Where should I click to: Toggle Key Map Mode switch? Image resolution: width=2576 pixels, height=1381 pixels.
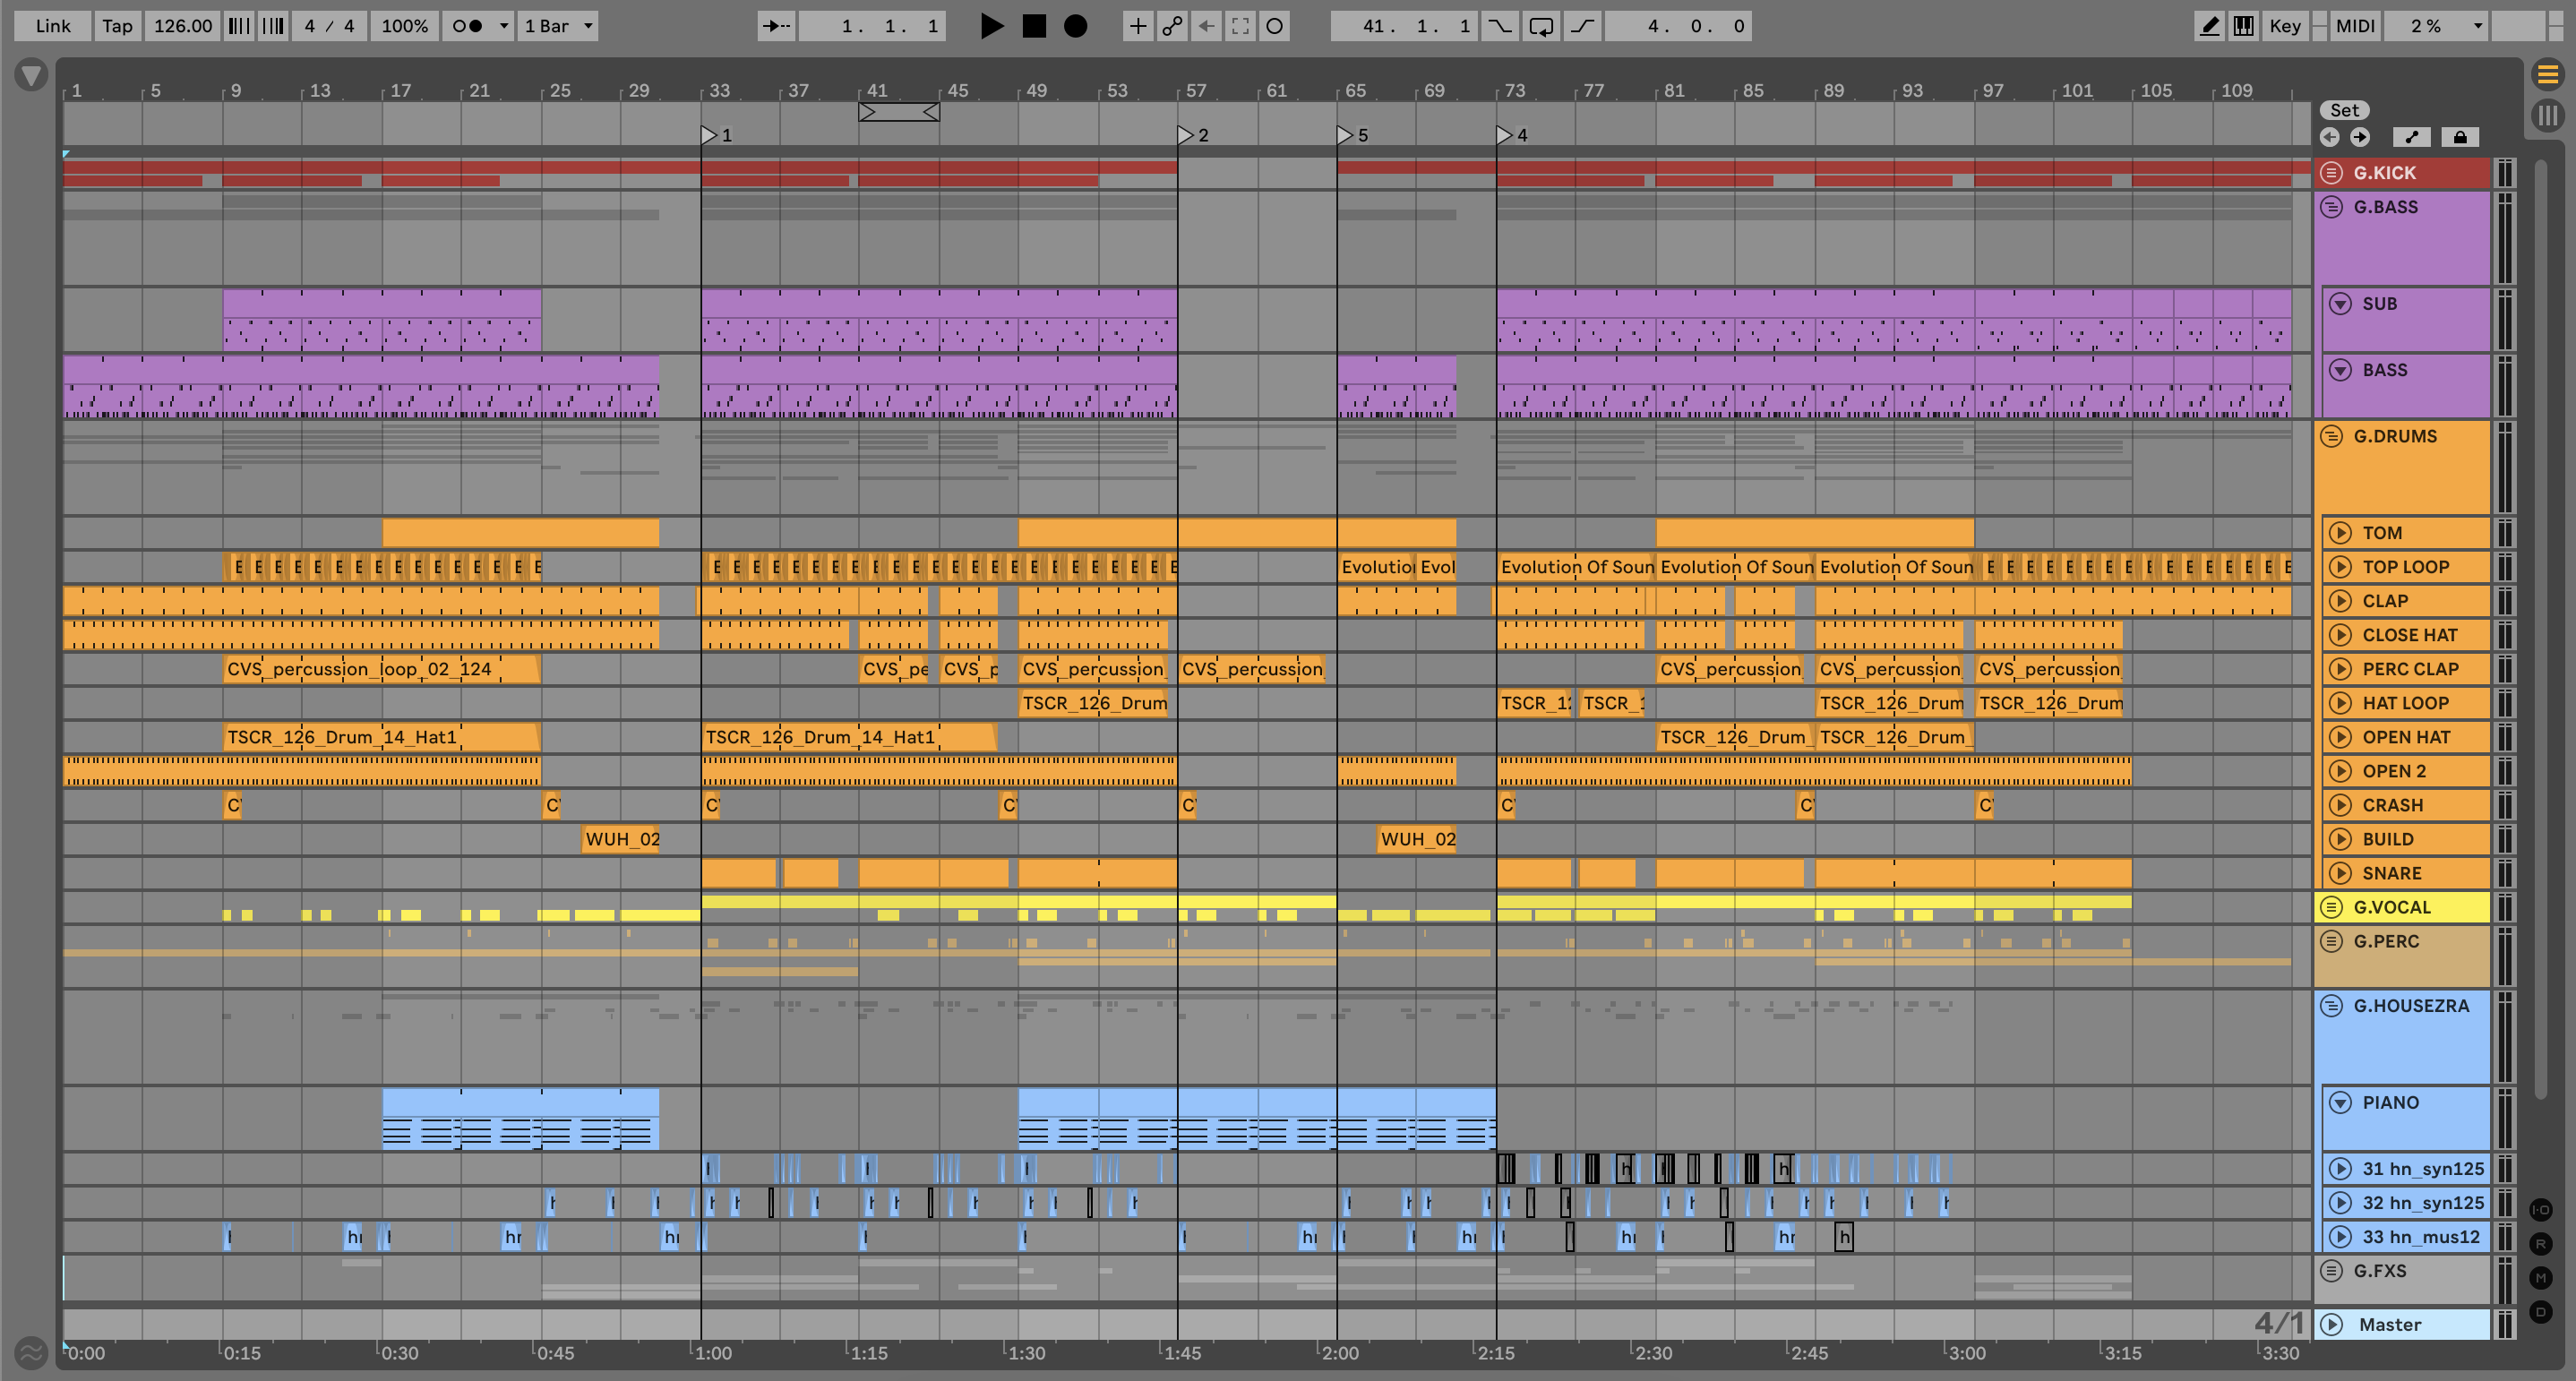coord(2284,26)
